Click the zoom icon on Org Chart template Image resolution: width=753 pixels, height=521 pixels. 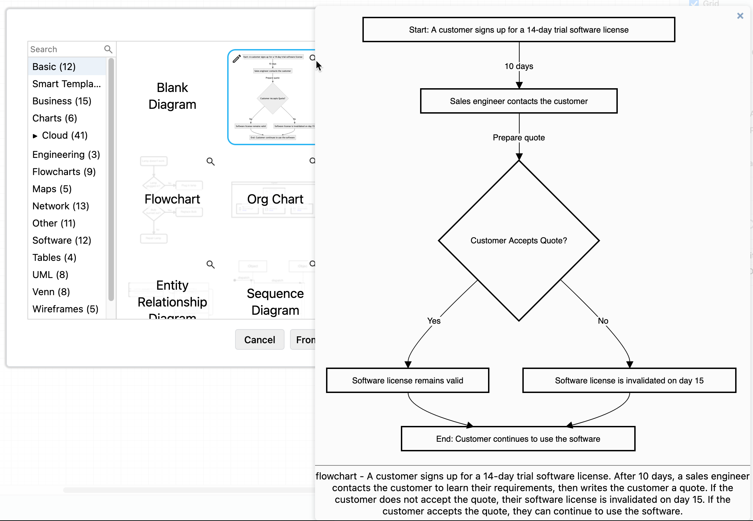(x=314, y=161)
